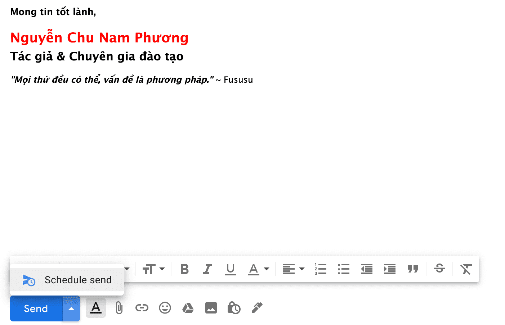Open text color picker
505x325 pixels.
click(258, 269)
